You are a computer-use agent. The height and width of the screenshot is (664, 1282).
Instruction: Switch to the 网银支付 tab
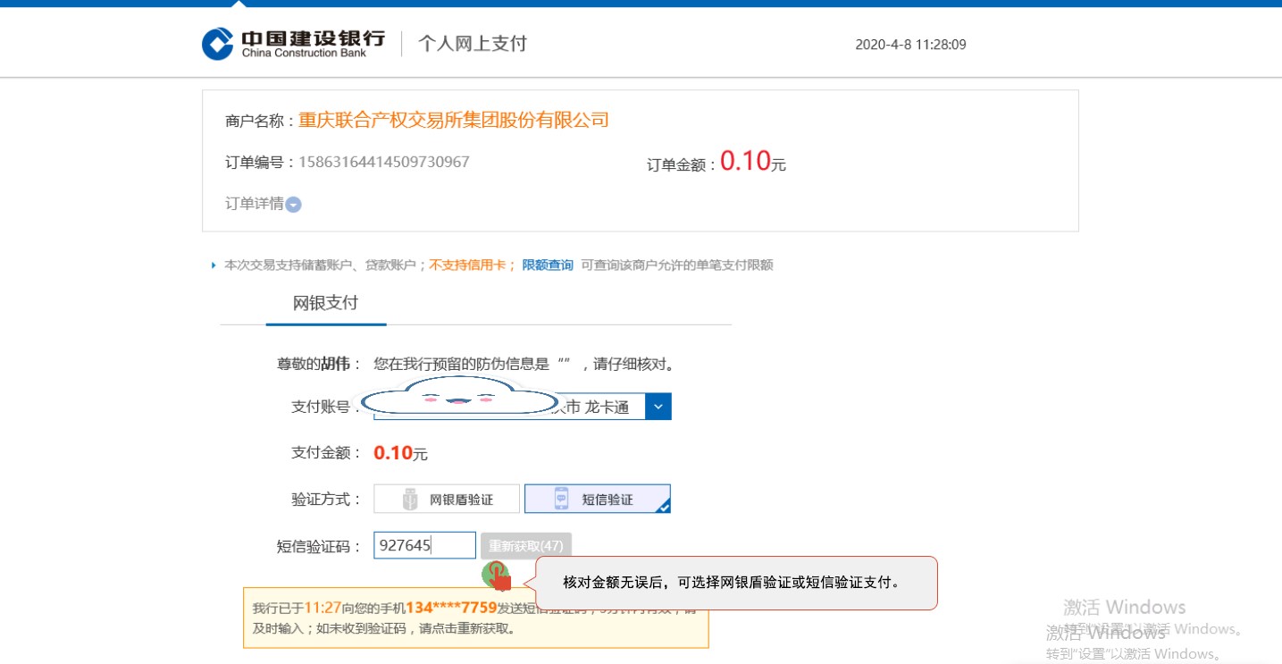[326, 303]
